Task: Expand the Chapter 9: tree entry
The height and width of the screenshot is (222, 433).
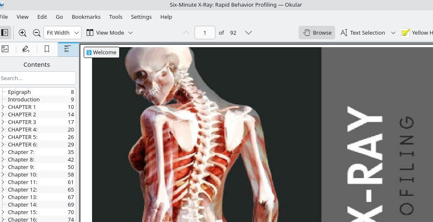Action: pyautogui.click(x=3, y=167)
